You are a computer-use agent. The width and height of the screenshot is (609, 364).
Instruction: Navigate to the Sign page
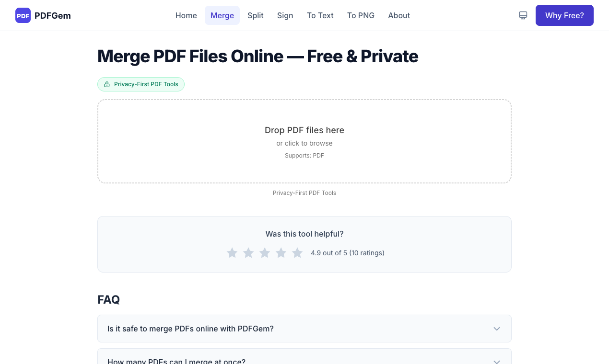tap(285, 15)
